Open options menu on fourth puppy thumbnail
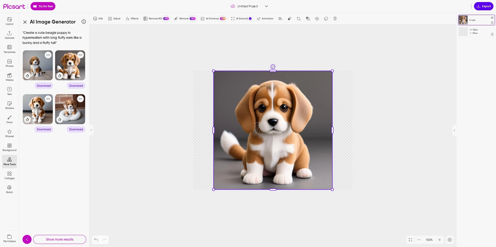Viewport: 496px width, 247px height. point(80,99)
